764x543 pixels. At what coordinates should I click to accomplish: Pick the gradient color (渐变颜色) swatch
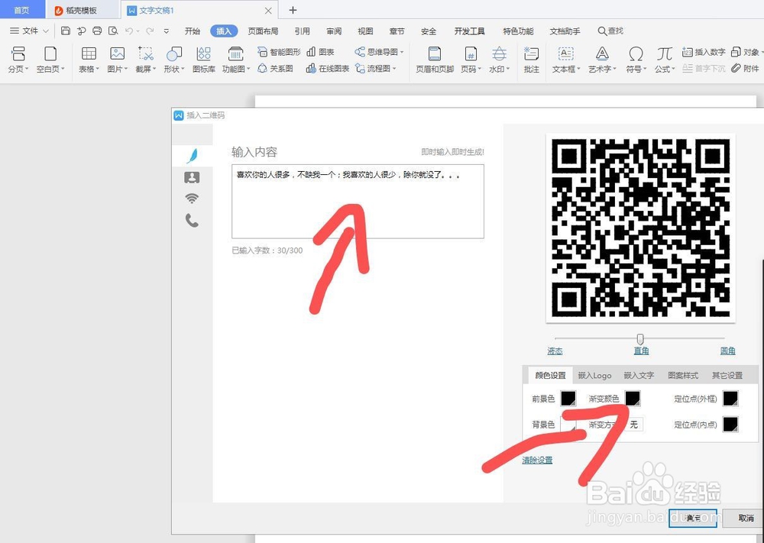633,399
